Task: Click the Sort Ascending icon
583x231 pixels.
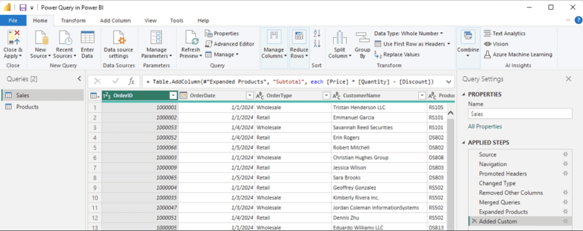Action: [317, 33]
